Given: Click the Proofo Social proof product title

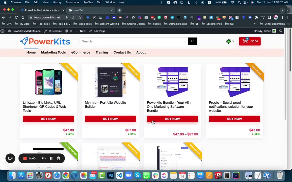Looking at the screenshot, I should pyautogui.click(x=231, y=107).
